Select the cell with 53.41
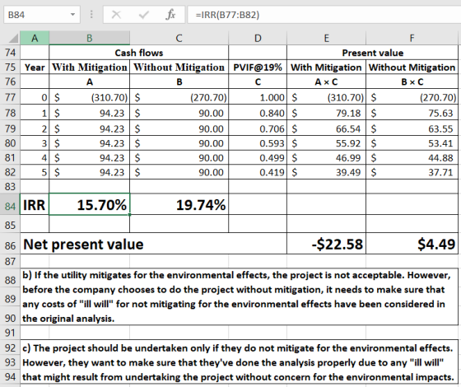The image size is (461, 387). point(412,143)
